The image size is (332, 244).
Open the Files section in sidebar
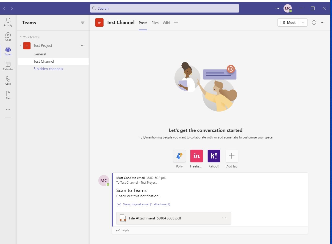(x=8, y=95)
